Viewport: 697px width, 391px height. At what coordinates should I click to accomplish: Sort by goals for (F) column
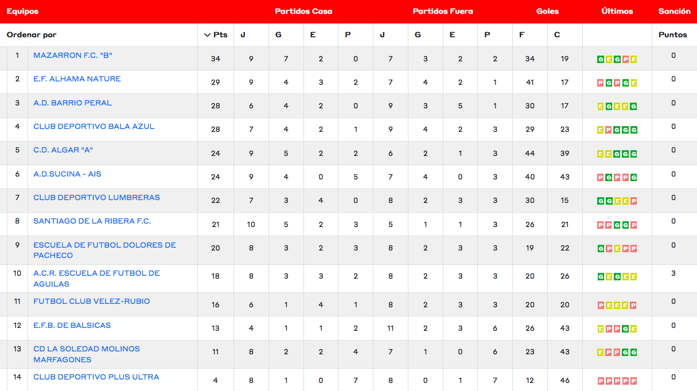click(x=521, y=35)
